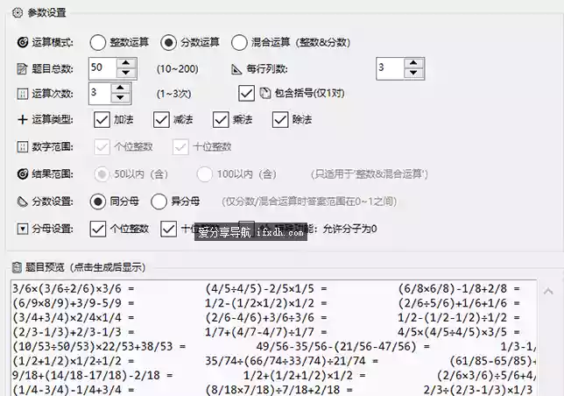
Task: Click the clipboard icon beside 题目预览
Action: tap(17, 267)
